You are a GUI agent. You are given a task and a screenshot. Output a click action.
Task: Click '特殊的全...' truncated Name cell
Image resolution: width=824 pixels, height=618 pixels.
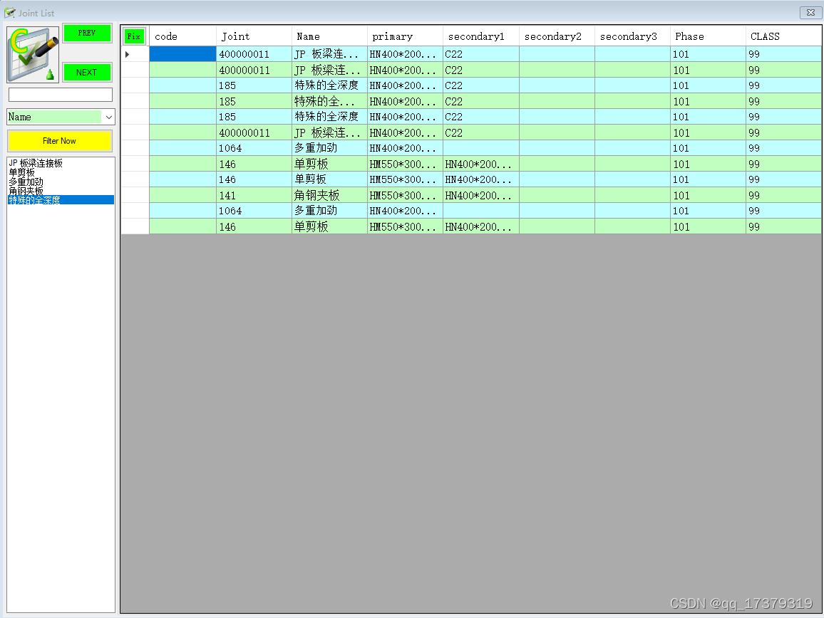click(329, 101)
